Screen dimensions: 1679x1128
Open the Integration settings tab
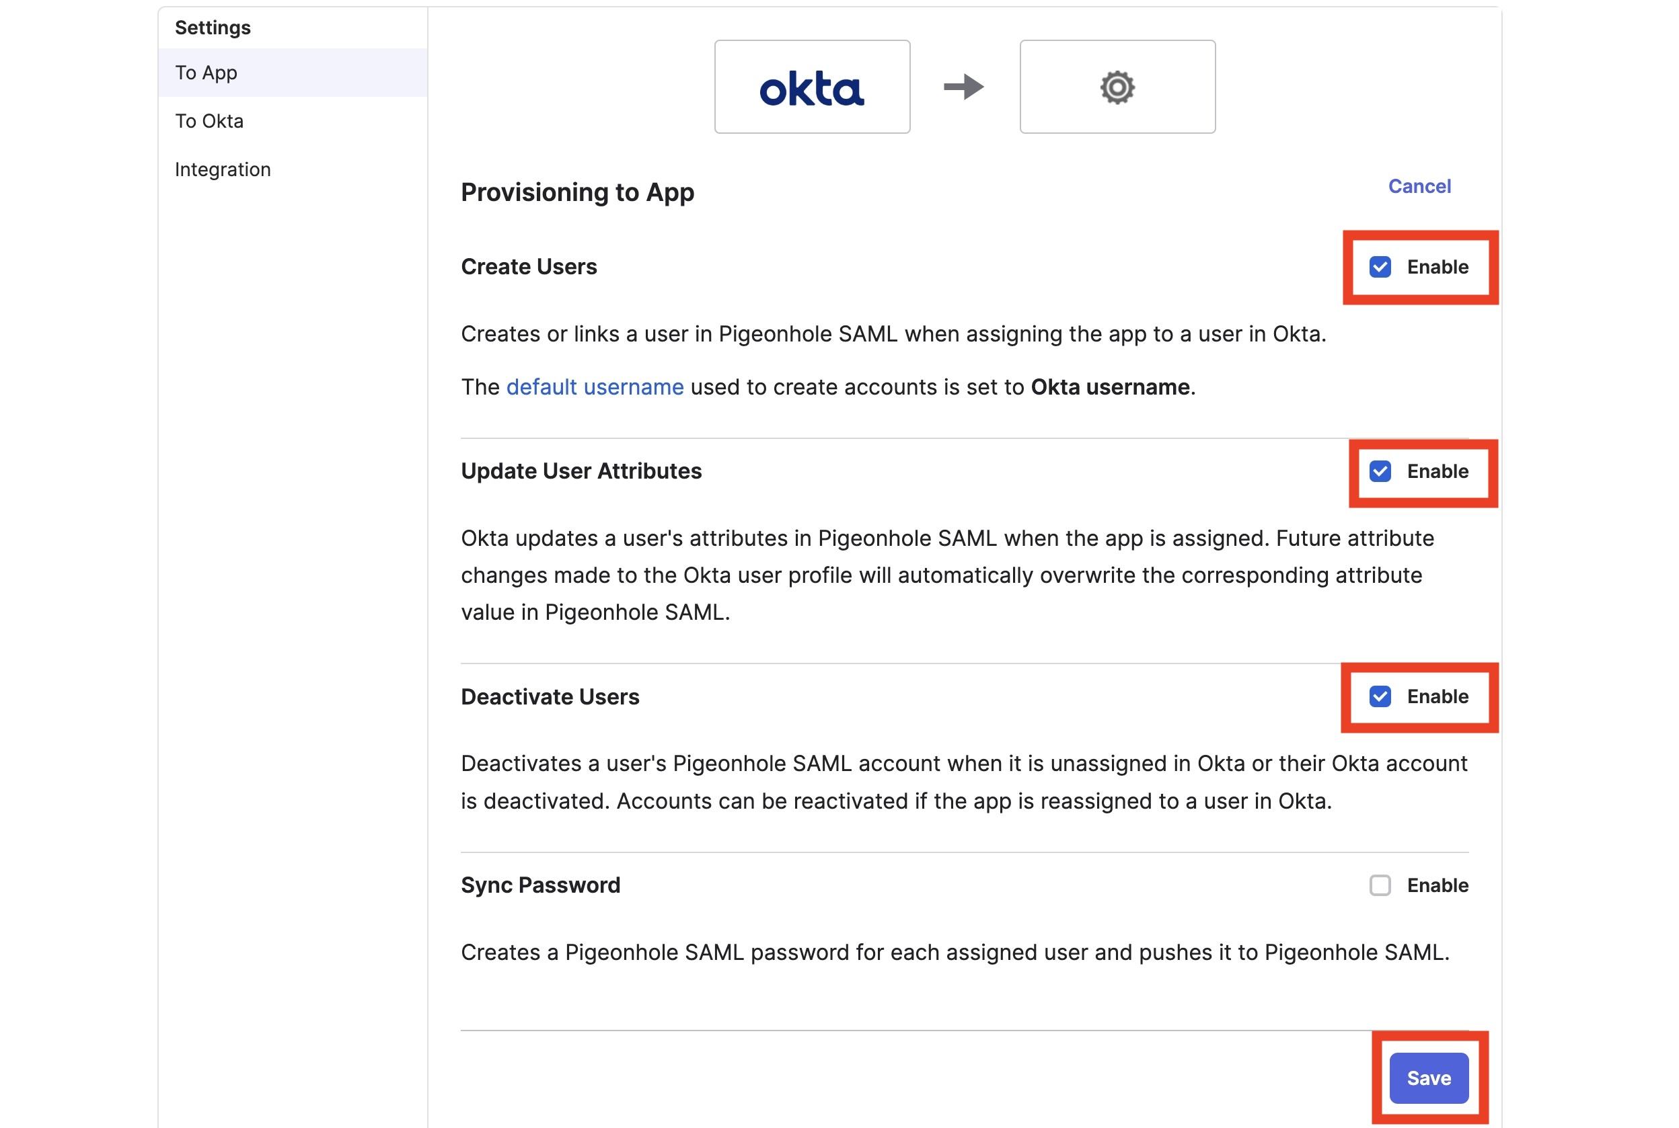(293, 169)
